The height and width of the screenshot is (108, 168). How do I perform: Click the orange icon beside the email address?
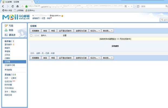(x=62, y=16)
